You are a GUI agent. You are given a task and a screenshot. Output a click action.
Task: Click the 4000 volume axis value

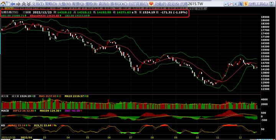(264, 99)
